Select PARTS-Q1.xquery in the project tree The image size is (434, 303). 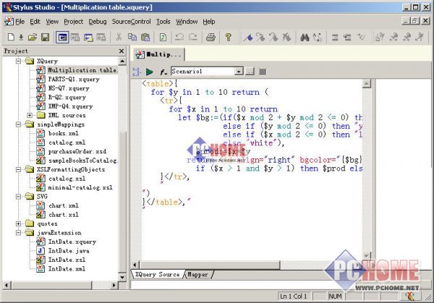[74, 79]
